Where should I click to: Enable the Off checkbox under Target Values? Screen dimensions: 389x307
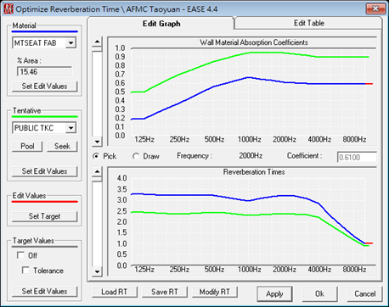point(20,255)
